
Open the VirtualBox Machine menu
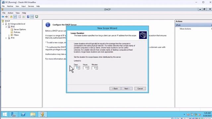click(10, 6)
